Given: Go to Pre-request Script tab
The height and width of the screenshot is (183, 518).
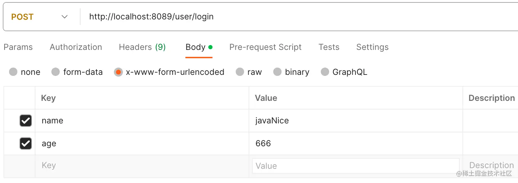Looking at the screenshot, I should 265,47.
